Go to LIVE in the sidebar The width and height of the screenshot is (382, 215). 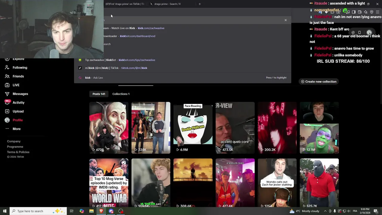12,85
